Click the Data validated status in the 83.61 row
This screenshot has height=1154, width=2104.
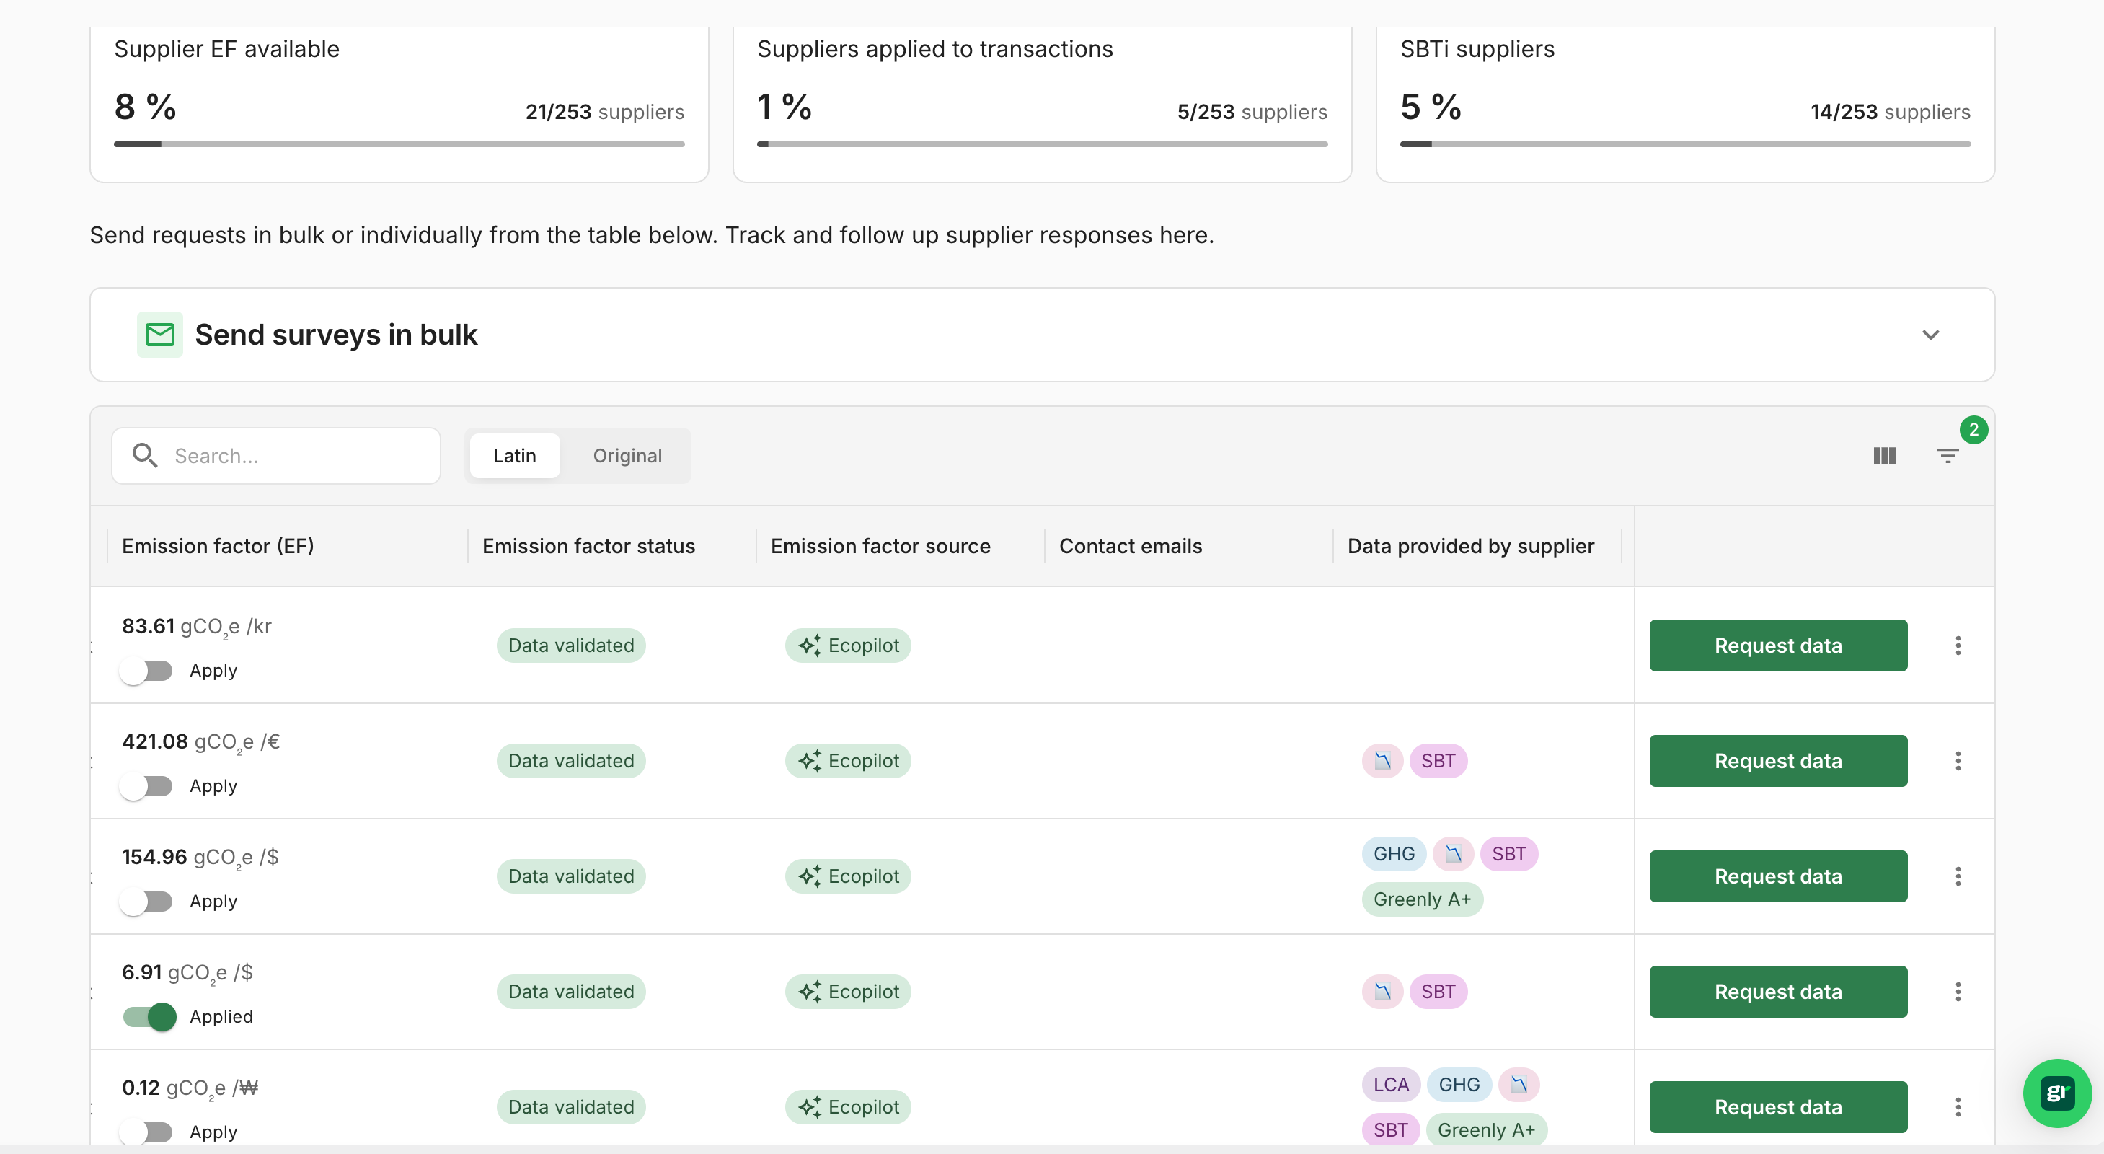571,646
